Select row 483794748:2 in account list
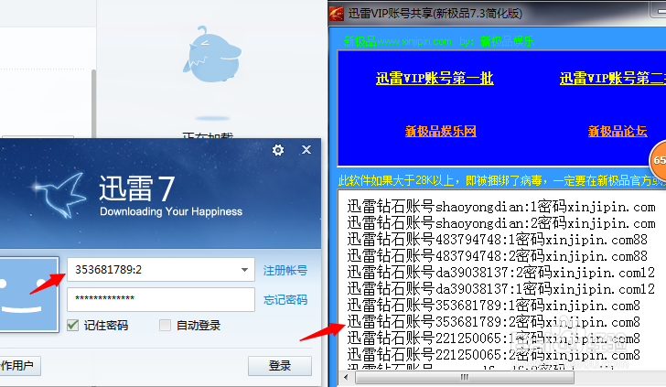Viewport: 666px width, 387px height. pyautogui.click(x=497, y=256)
